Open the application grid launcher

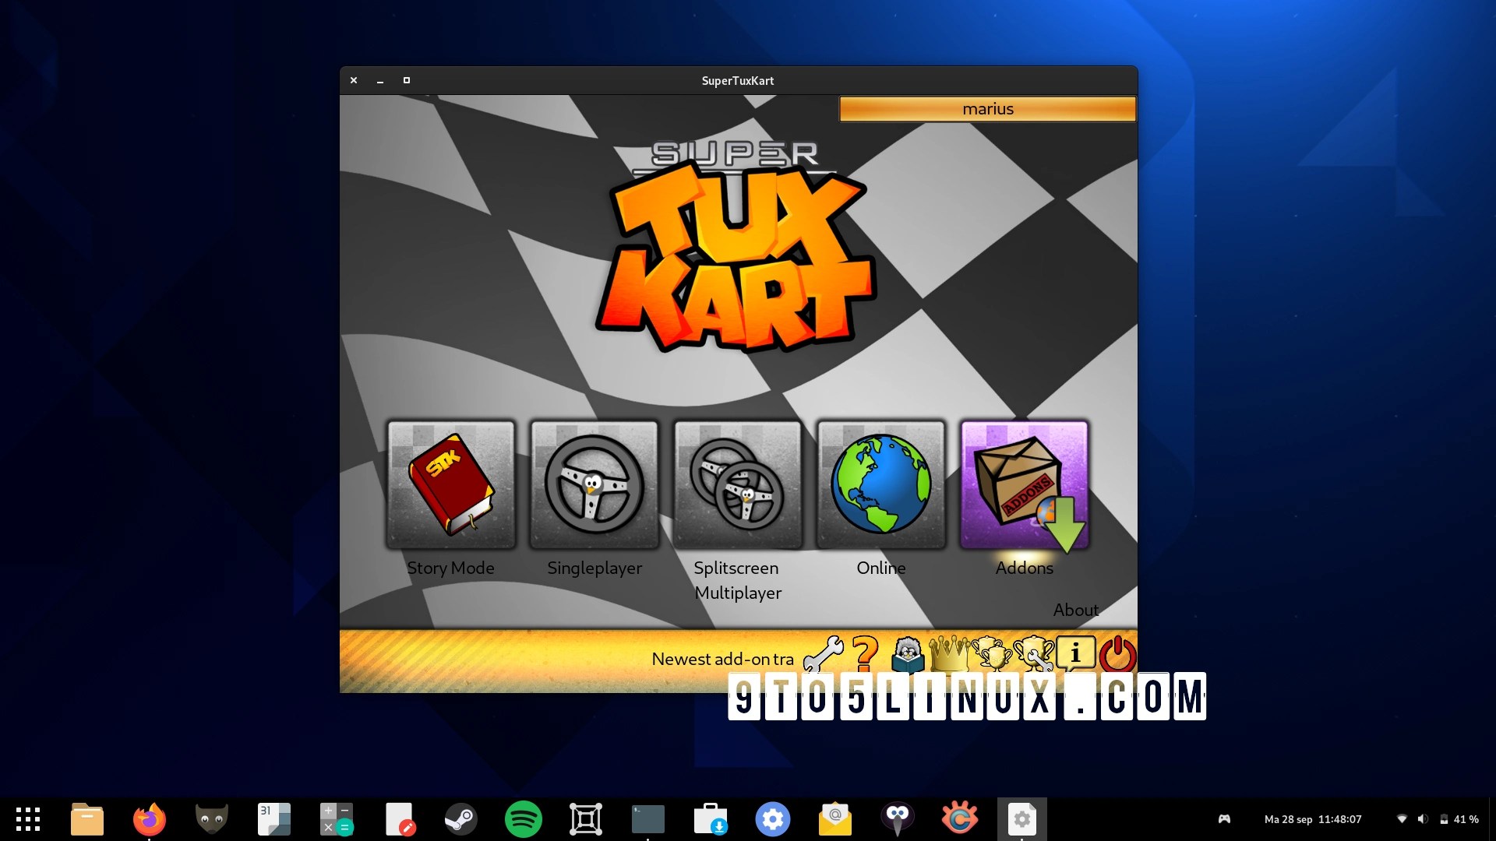[x=28, y=819]
